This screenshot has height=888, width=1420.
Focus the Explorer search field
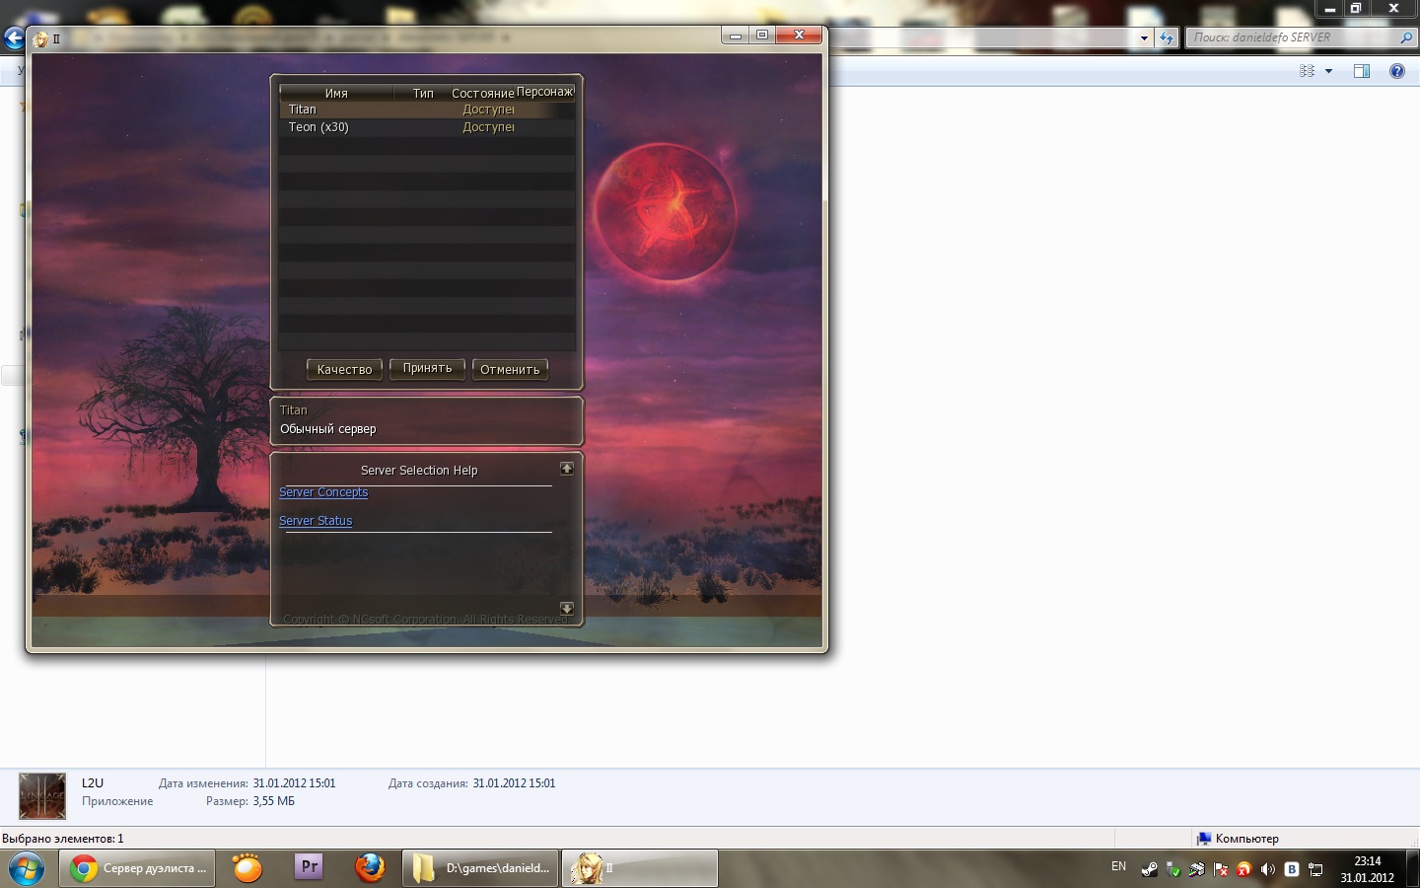coord(1292,37)
